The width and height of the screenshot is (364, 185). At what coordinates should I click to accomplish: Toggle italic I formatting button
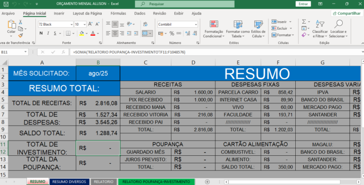click(48, 33)
